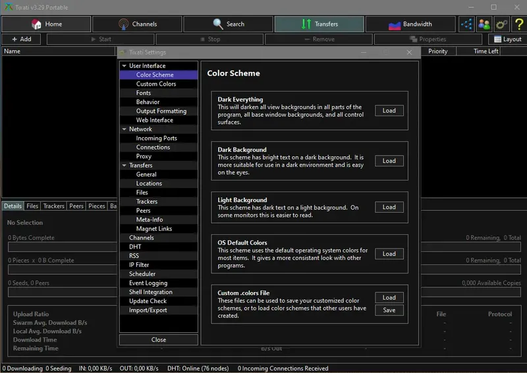
Task: Open the Channels view
Action: click(x=137, y=24)
